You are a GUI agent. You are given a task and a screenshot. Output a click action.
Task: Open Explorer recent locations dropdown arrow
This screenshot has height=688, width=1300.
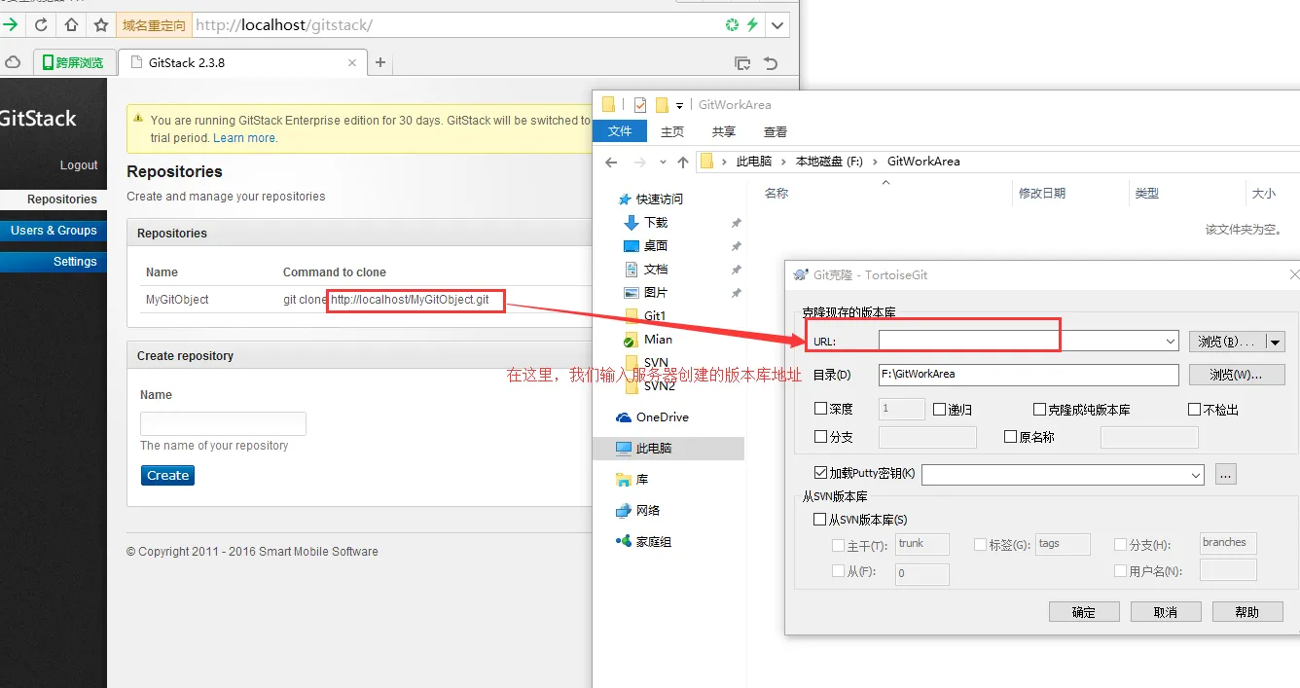[x=663, y=162]
